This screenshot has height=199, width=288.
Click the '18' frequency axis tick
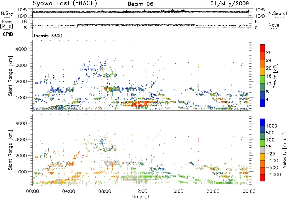(24, 22)
